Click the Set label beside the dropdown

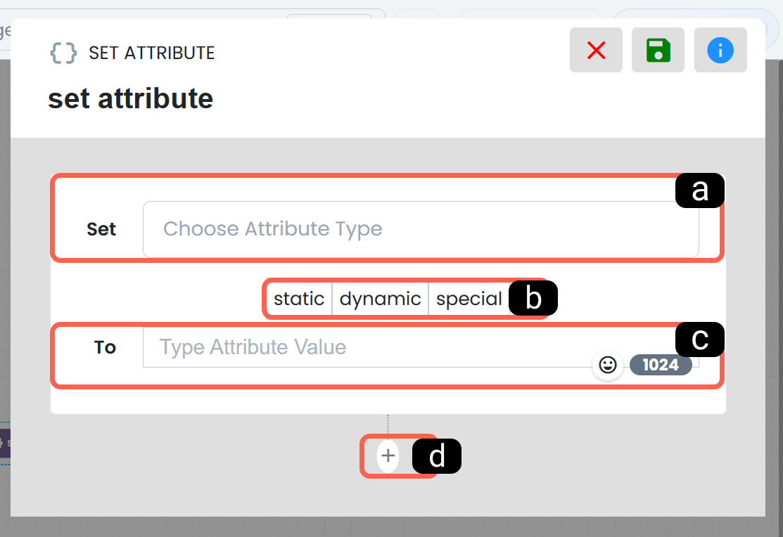click(101, 229)
